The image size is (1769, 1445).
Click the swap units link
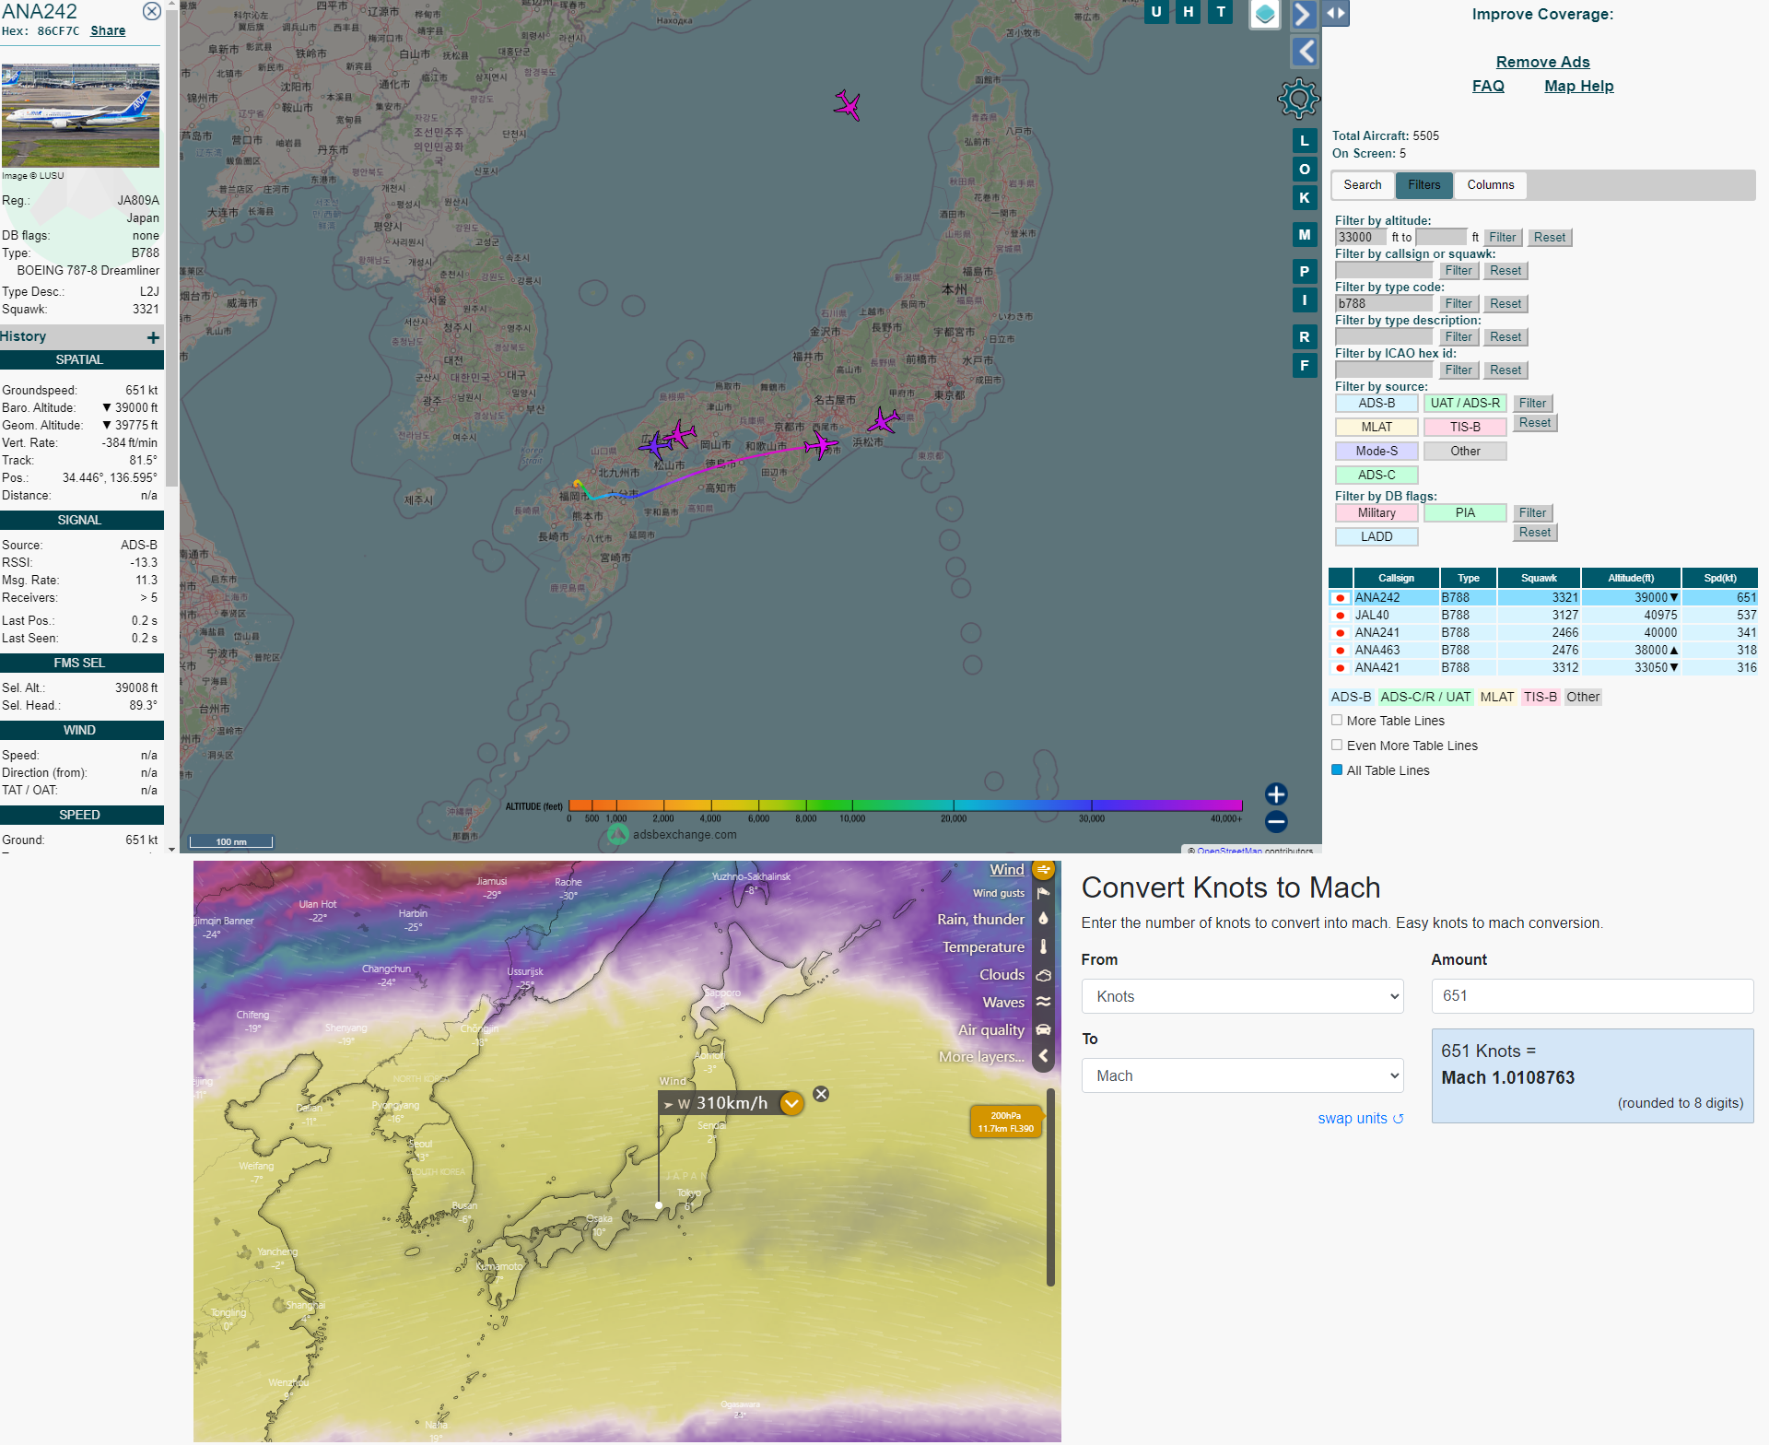coord(1361,1119)
